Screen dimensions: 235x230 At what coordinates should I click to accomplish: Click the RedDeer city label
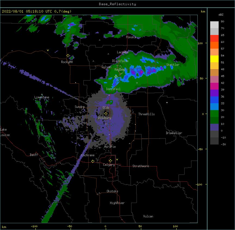pos(120,70)
